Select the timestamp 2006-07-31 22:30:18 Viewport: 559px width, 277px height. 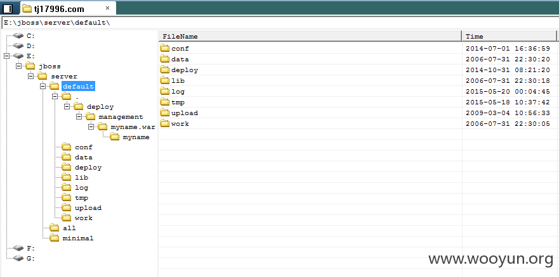click(508, 81)
